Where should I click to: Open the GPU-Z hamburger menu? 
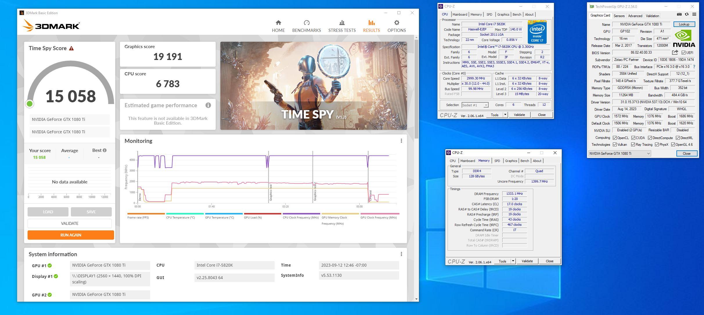[x=694, y=14]
